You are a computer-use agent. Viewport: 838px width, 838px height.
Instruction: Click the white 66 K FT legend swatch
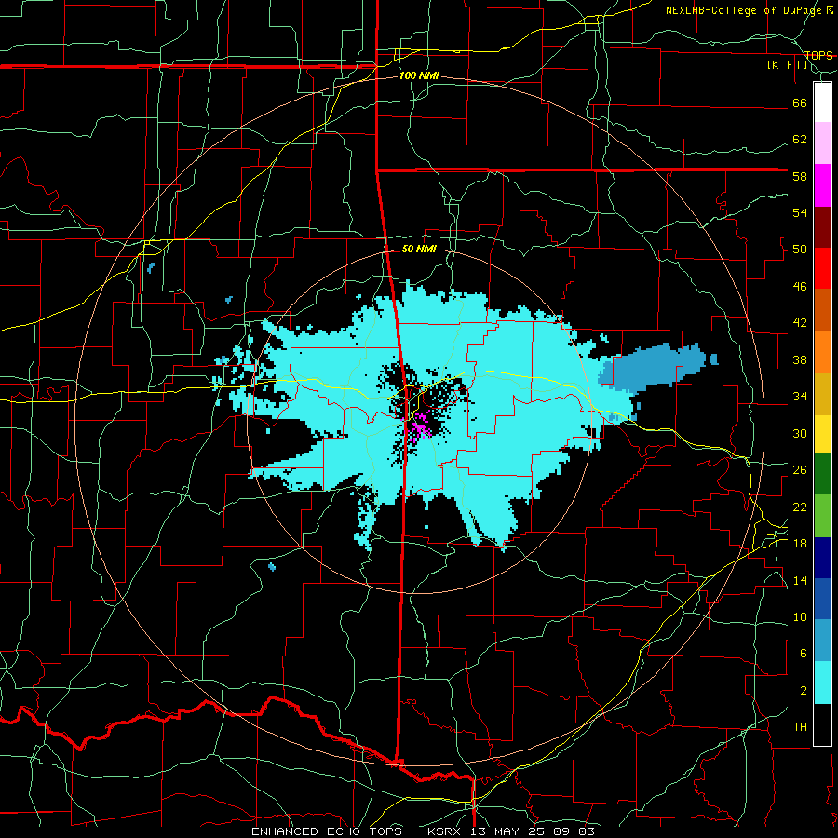pyautogui.click(x=822, y=102)
